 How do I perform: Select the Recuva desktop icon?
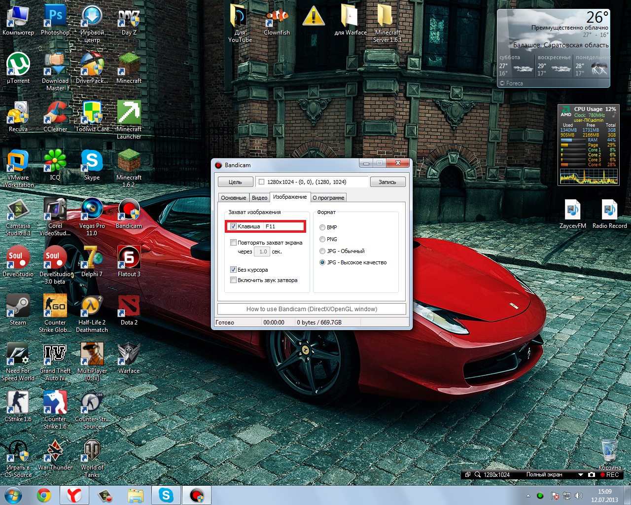[18, 117]
